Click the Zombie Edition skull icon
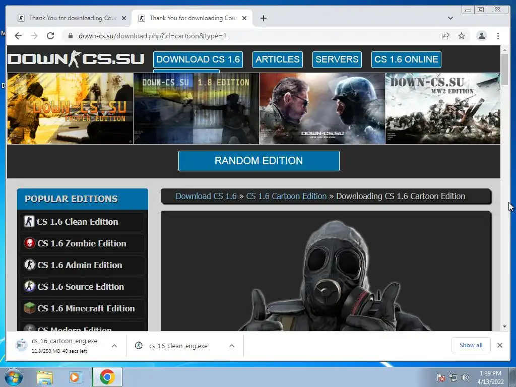This screenshot has width=516, height=387. 30,243
